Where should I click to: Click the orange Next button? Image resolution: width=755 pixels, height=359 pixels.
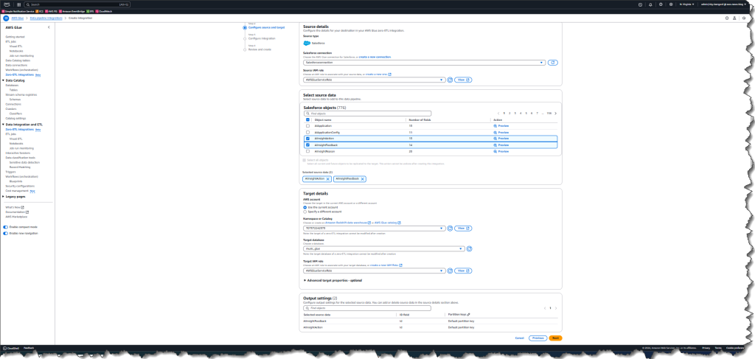point(555,338)
